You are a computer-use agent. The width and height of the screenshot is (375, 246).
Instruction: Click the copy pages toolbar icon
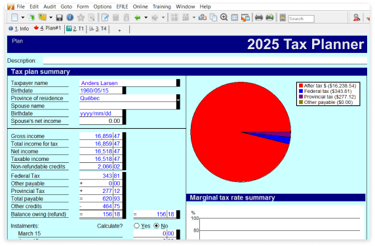(213, 18)
